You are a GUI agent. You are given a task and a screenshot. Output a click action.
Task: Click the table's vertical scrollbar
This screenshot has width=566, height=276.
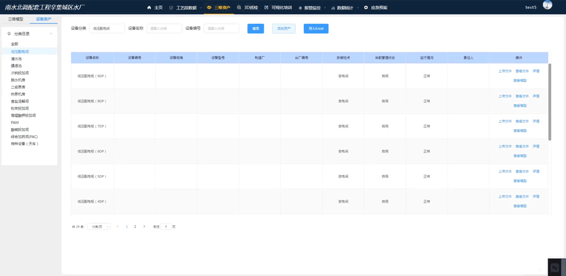[x=550, y=101]
